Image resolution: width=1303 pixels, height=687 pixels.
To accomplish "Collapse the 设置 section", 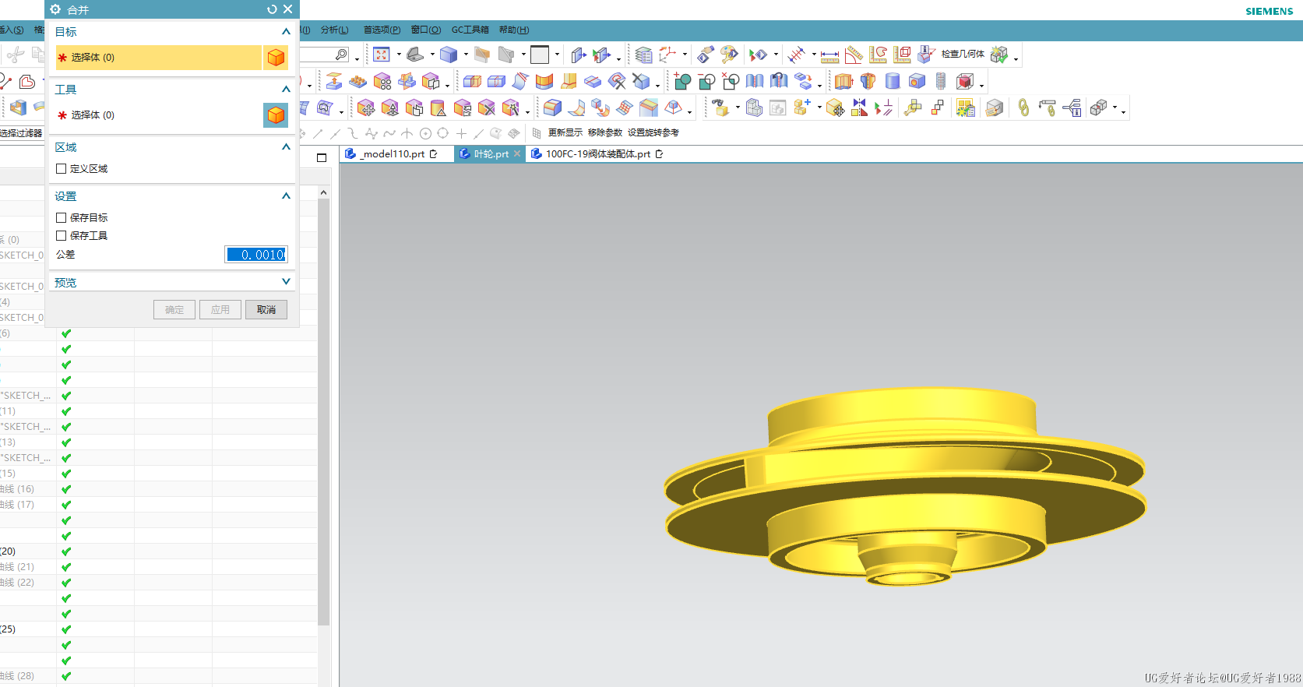I will (286, 196).
